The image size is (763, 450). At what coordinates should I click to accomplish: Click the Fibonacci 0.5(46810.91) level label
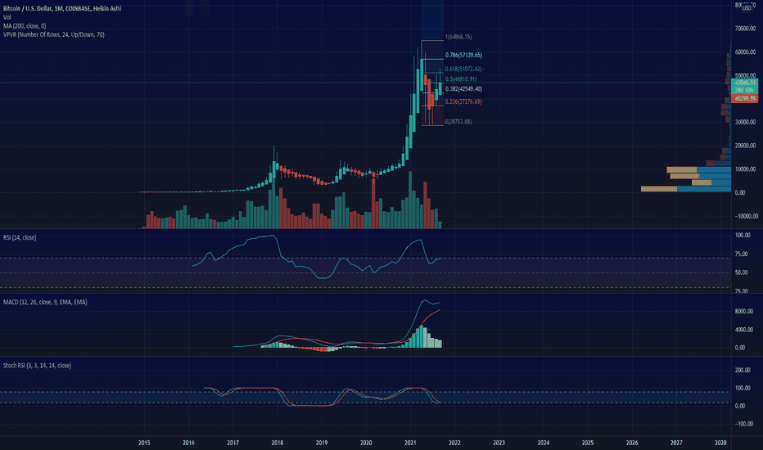point(461,79)
